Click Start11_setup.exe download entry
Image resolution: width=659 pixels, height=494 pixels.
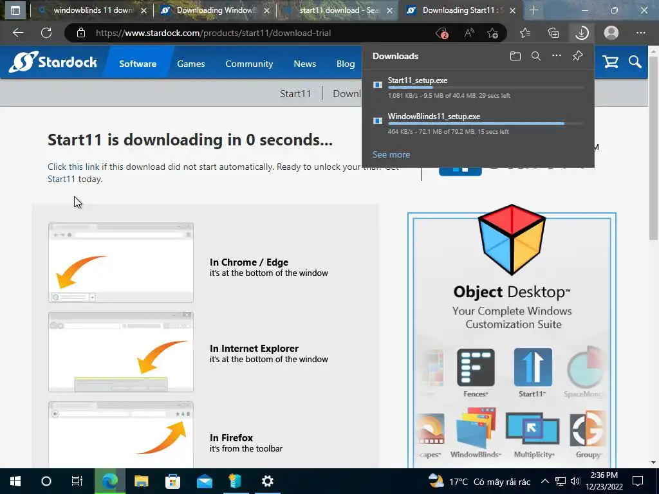[x=478, y=87]
